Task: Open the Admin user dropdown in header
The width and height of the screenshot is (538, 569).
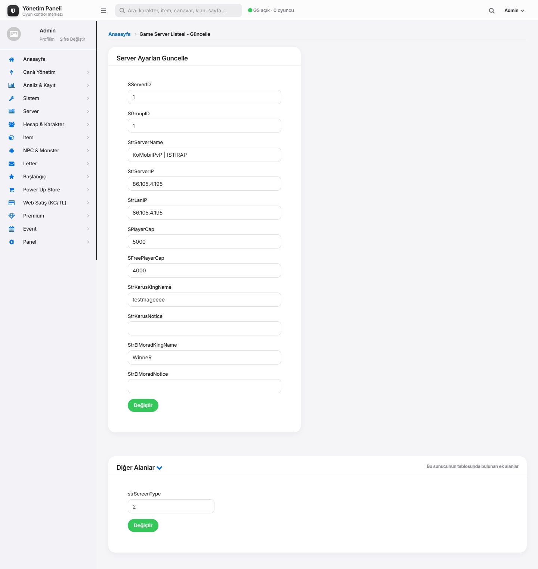Action: click(x=514, y=10)
